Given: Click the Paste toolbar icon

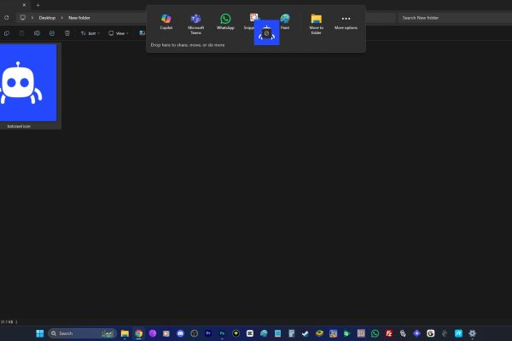Looking at the screenshot, I should pyautogui.click(x=21, y=33).
